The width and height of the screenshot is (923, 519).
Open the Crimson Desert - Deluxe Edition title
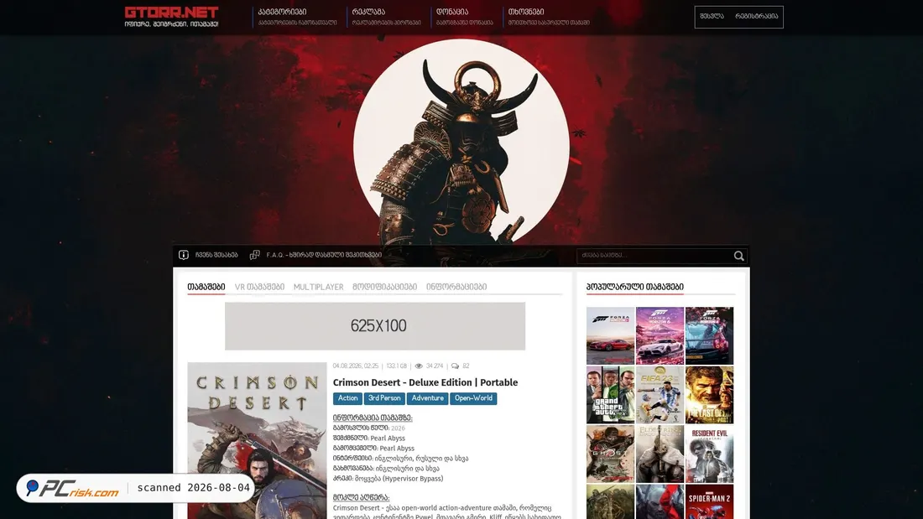[425, 382]
